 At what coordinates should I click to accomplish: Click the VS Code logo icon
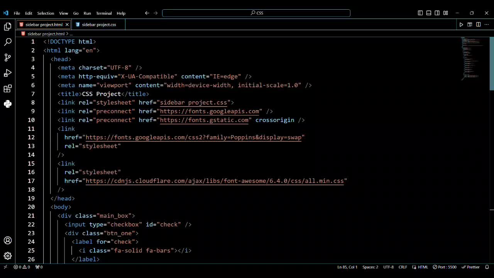(5, 13)
